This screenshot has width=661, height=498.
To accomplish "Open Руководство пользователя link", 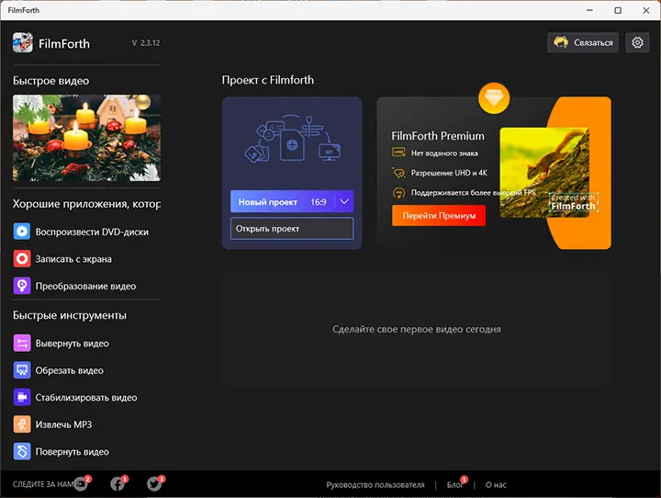I will [375, 484].
